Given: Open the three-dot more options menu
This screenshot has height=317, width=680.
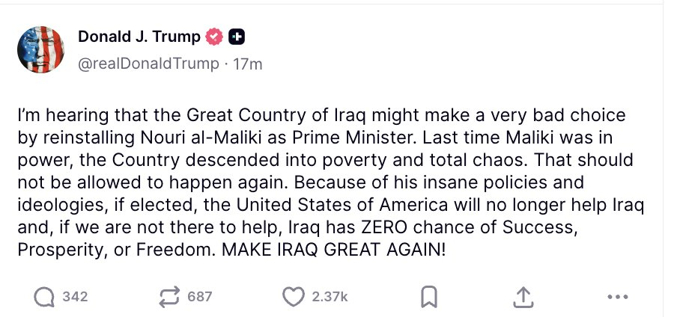Looking at the screenshot, I should 618,297.
